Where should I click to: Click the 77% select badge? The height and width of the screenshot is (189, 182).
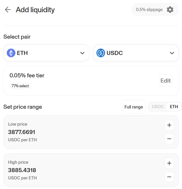[x=20, y=86]
